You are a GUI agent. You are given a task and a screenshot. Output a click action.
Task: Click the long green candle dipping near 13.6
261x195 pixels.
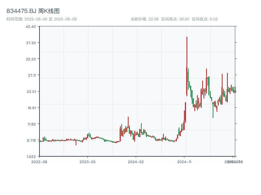tap(213, 110)
